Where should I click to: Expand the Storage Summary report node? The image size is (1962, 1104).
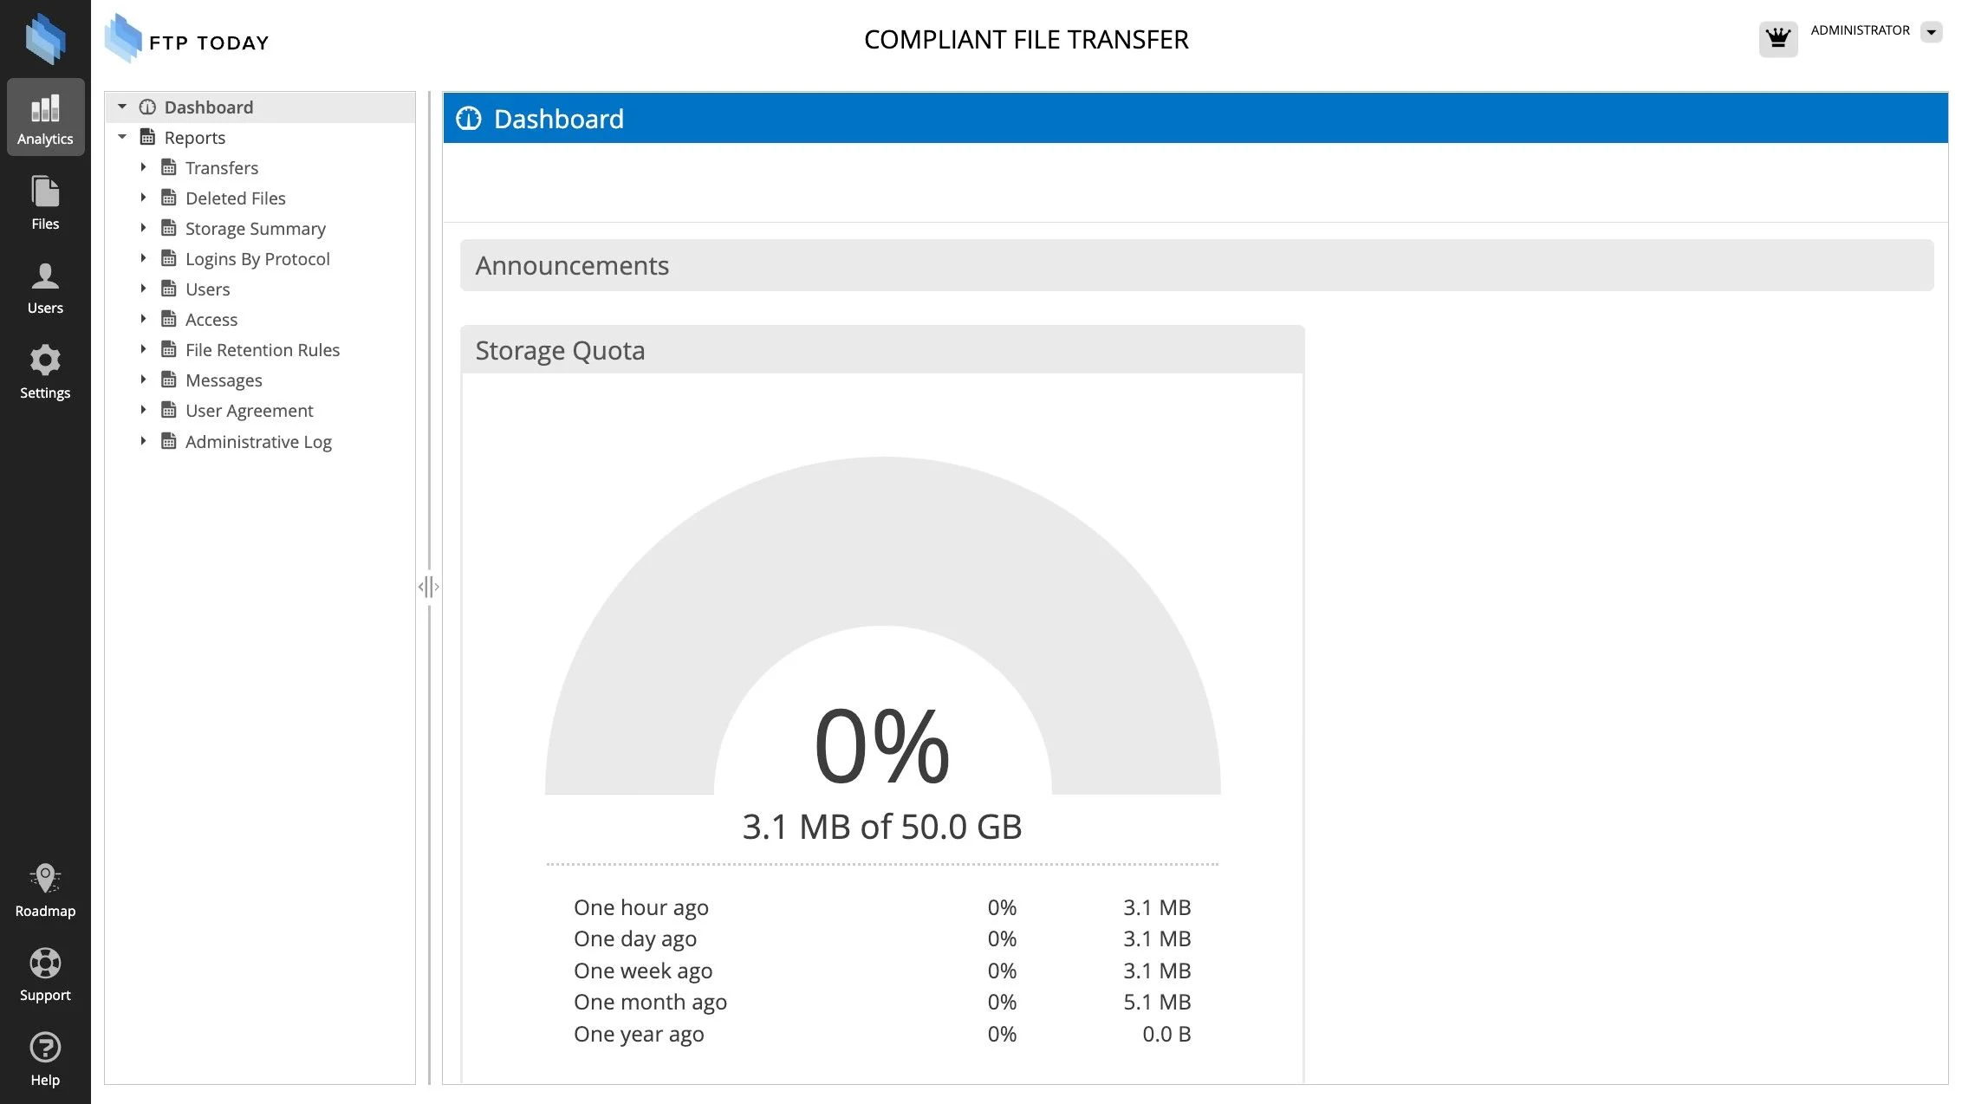point(143,228)
